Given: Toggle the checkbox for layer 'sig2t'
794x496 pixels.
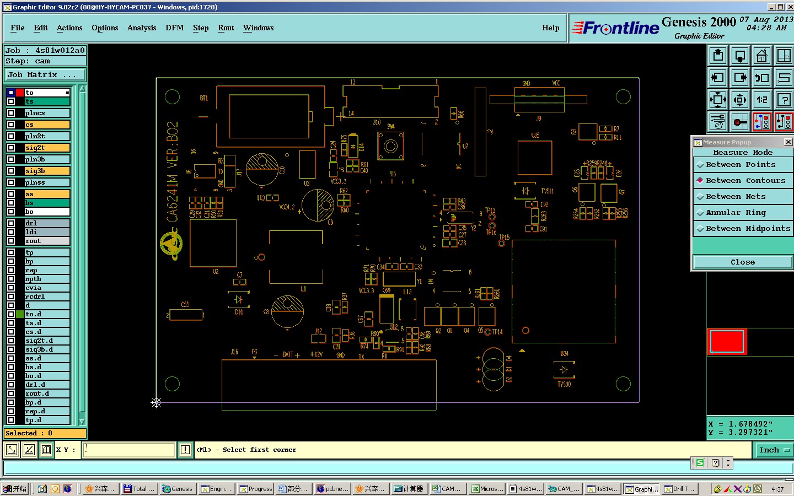Looking at the screenshot, I should coord(11,148).
